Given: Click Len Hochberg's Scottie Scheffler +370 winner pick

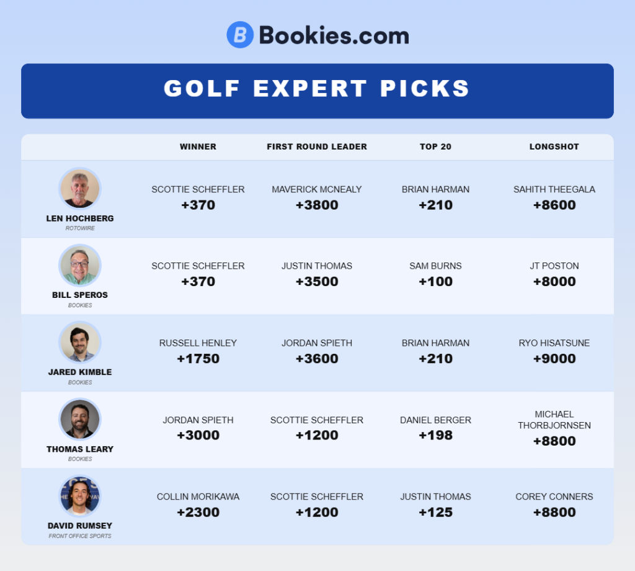Looking at the screenshot, I should [198, 197].
